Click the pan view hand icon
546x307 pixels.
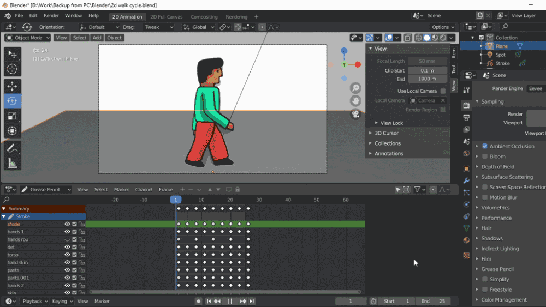pos(355,101)
